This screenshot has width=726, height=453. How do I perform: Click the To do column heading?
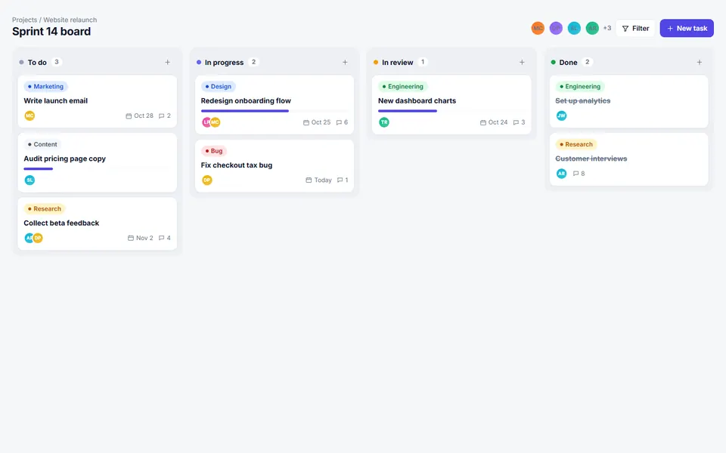click(x=37, y=63)
